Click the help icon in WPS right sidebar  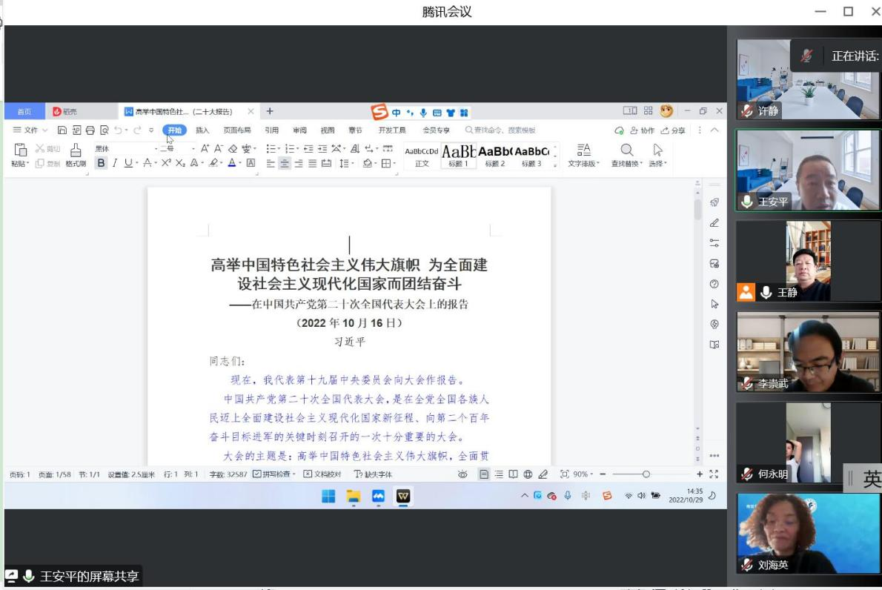tap(714, 284)
